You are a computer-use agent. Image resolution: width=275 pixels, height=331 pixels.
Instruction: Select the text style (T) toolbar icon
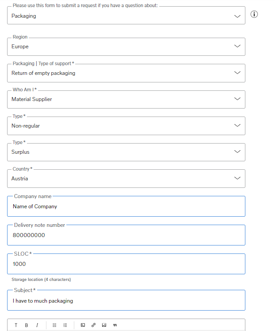[16, 325]
